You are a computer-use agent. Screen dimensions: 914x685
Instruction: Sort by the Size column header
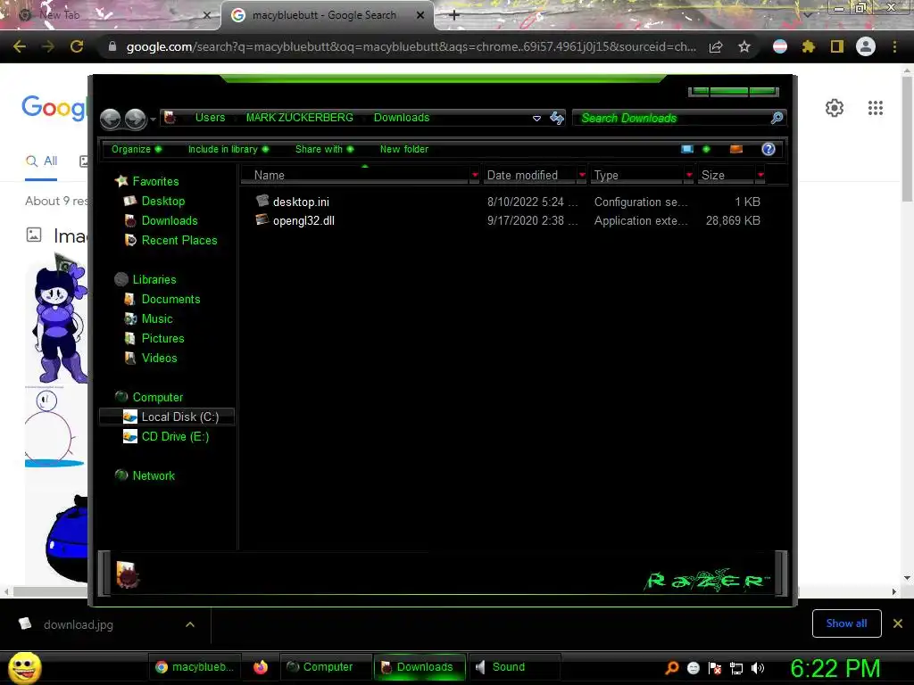pos(727,176)
